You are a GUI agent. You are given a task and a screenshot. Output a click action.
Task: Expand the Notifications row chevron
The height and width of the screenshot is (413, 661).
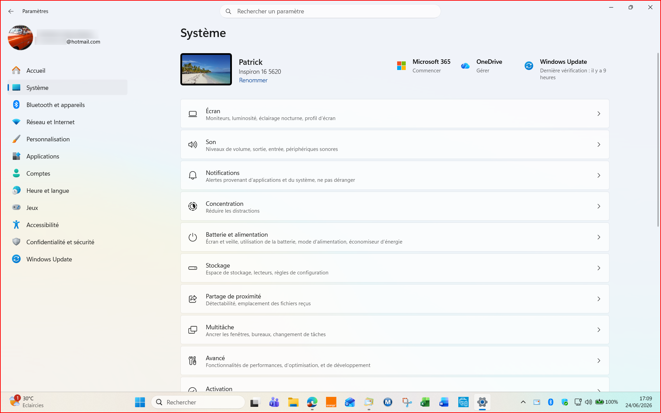pos(599,175)
